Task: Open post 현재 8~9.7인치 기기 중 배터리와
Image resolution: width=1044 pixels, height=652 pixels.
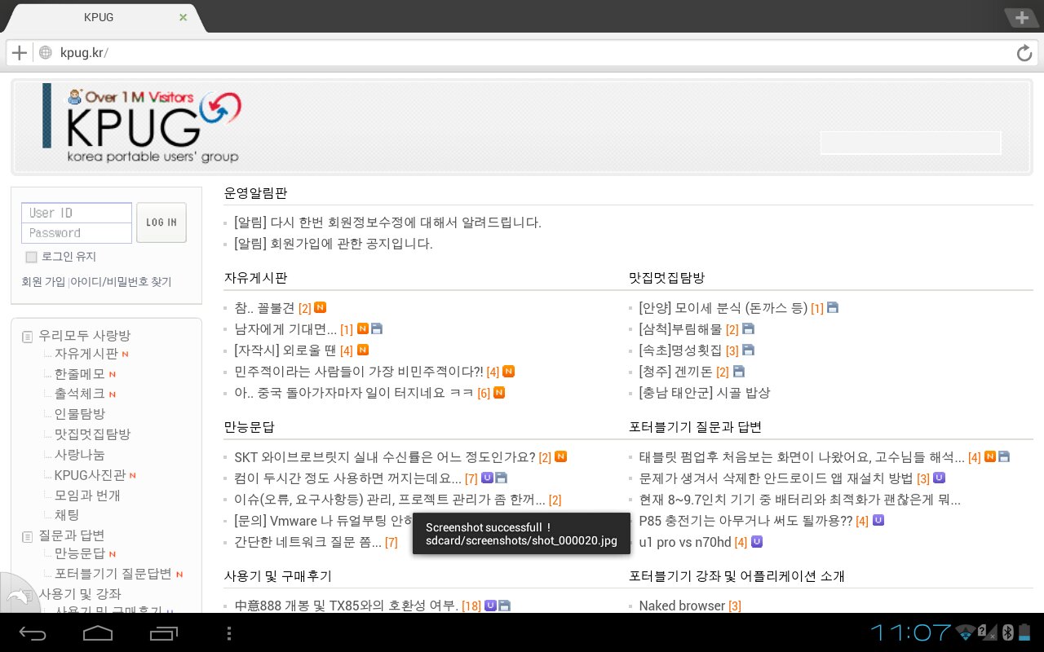Action: coord(799,499)
